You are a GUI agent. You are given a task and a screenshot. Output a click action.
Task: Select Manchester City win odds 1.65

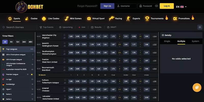[71, 36]
